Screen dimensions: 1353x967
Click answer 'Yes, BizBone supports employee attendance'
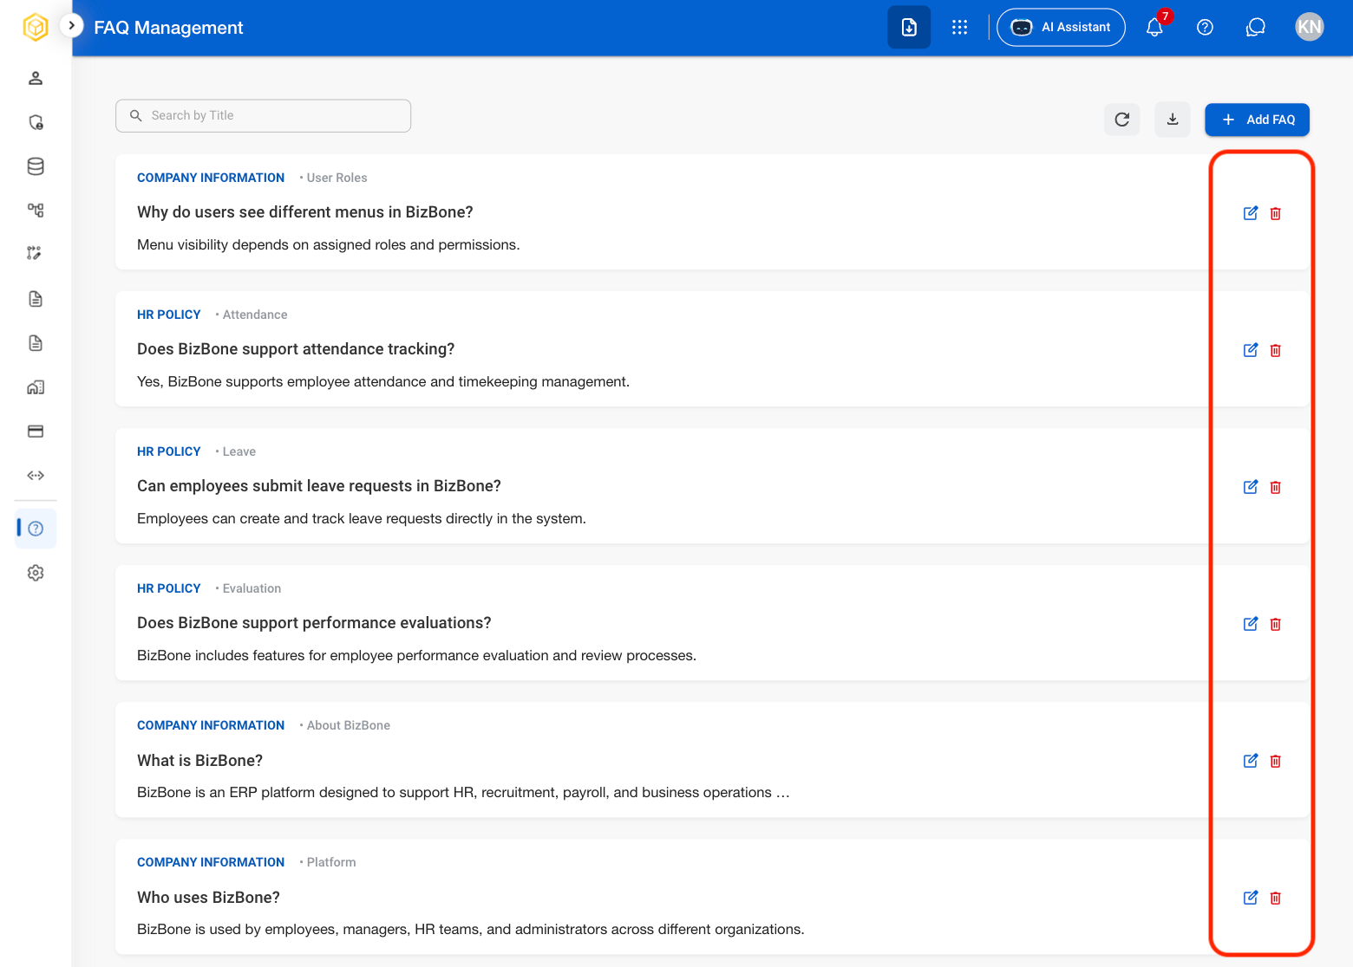383,382
